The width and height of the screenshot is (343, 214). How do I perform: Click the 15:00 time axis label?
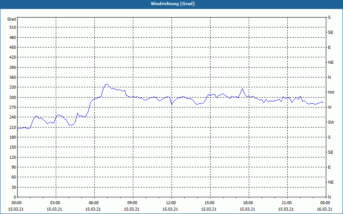[x=210, y=202]
